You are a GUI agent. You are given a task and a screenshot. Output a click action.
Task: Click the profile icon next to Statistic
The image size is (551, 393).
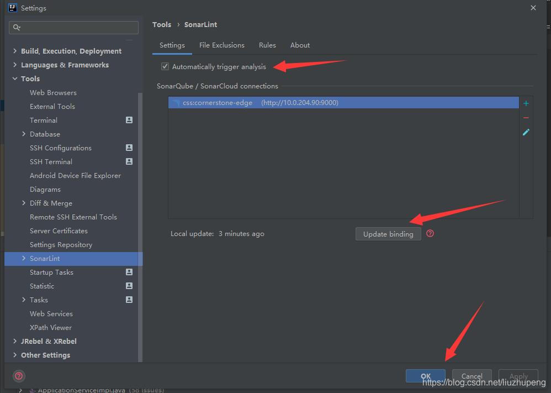(x=129, y=286)
